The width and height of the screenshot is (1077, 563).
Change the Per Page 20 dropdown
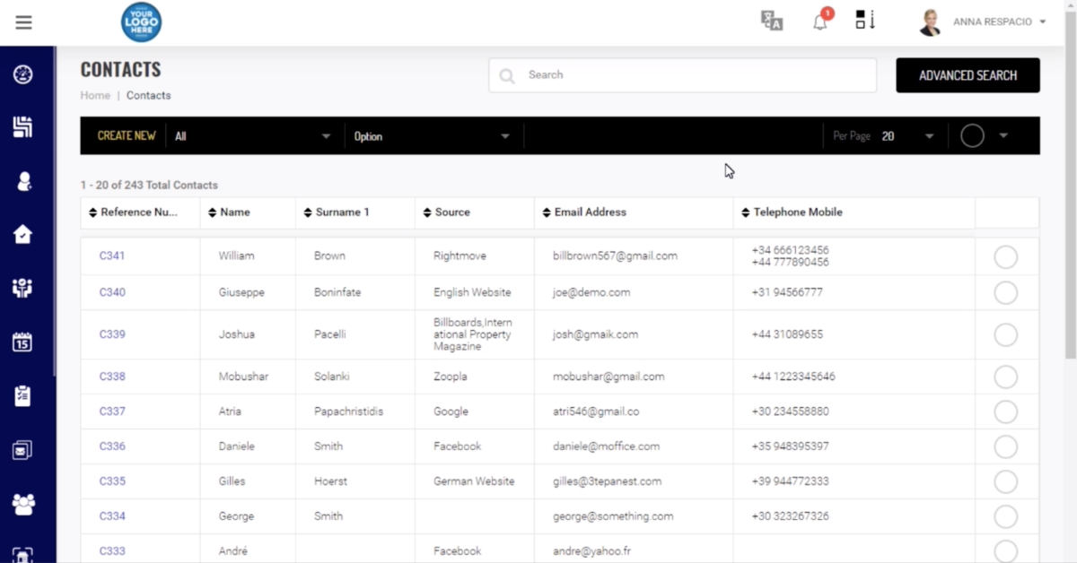click(x=907, y=136)
